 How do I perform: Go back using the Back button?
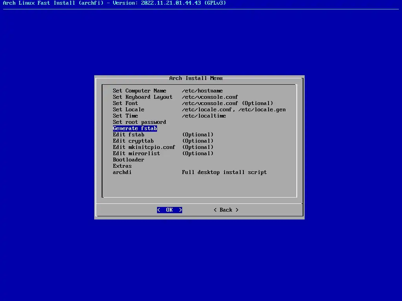coord(226,210)
